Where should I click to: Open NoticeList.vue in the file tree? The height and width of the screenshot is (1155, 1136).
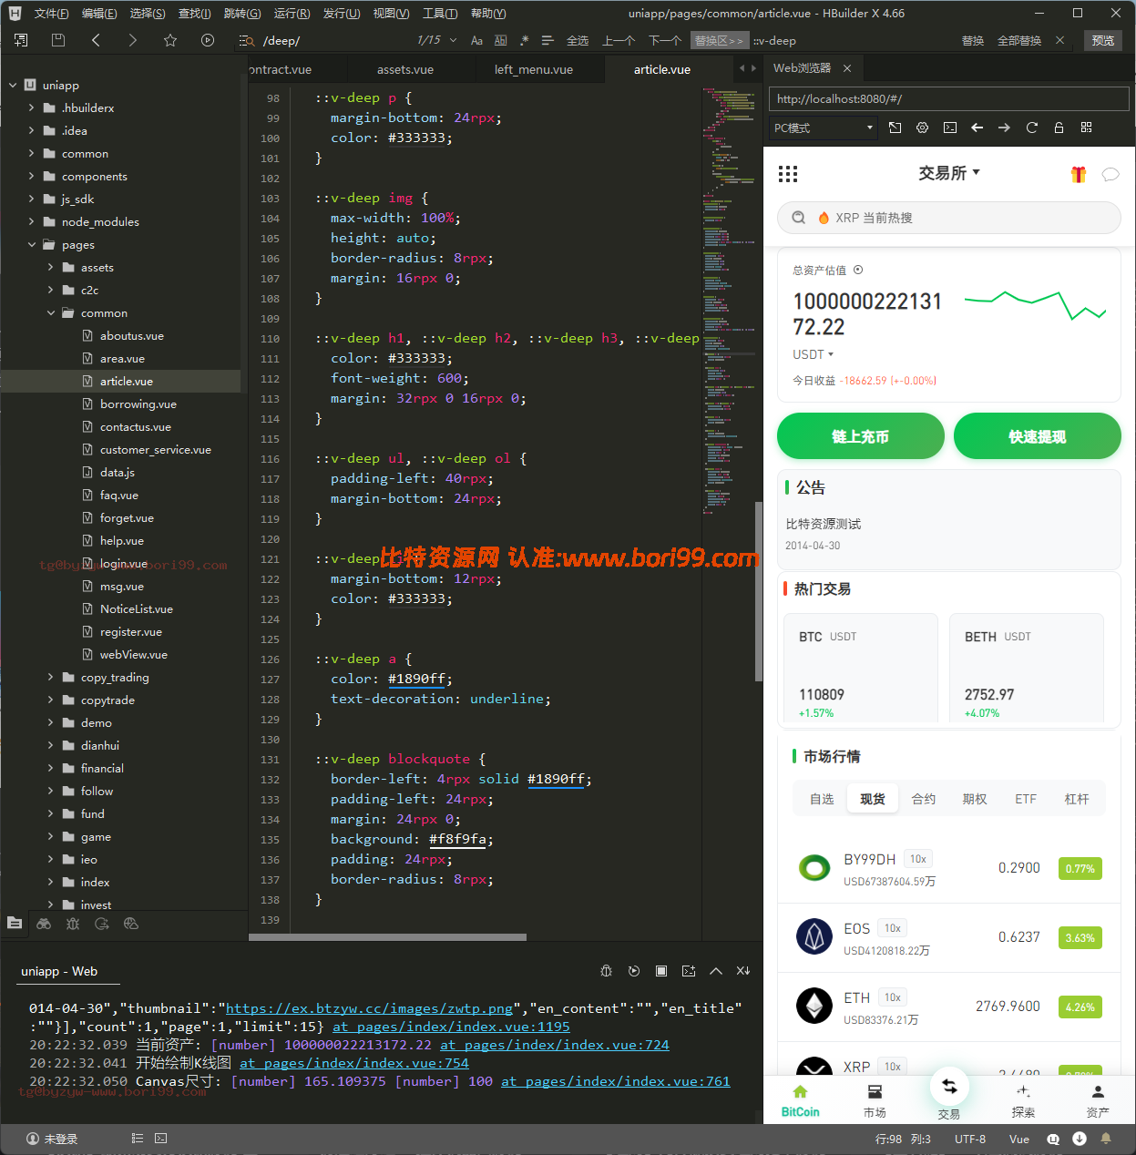click(x=137, y=608)
